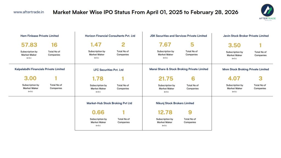Select Hem Finlease Private Limited heading
This screenshot has height=158, width=281.
tap(40, 36)
